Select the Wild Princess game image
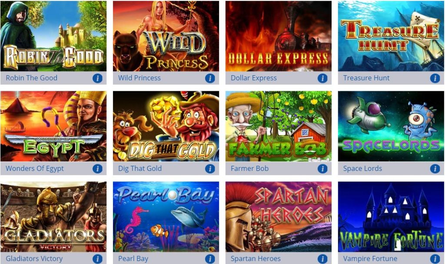Viewport: 445px width, 264px height. pyautogui.click(x=166, y=36)
